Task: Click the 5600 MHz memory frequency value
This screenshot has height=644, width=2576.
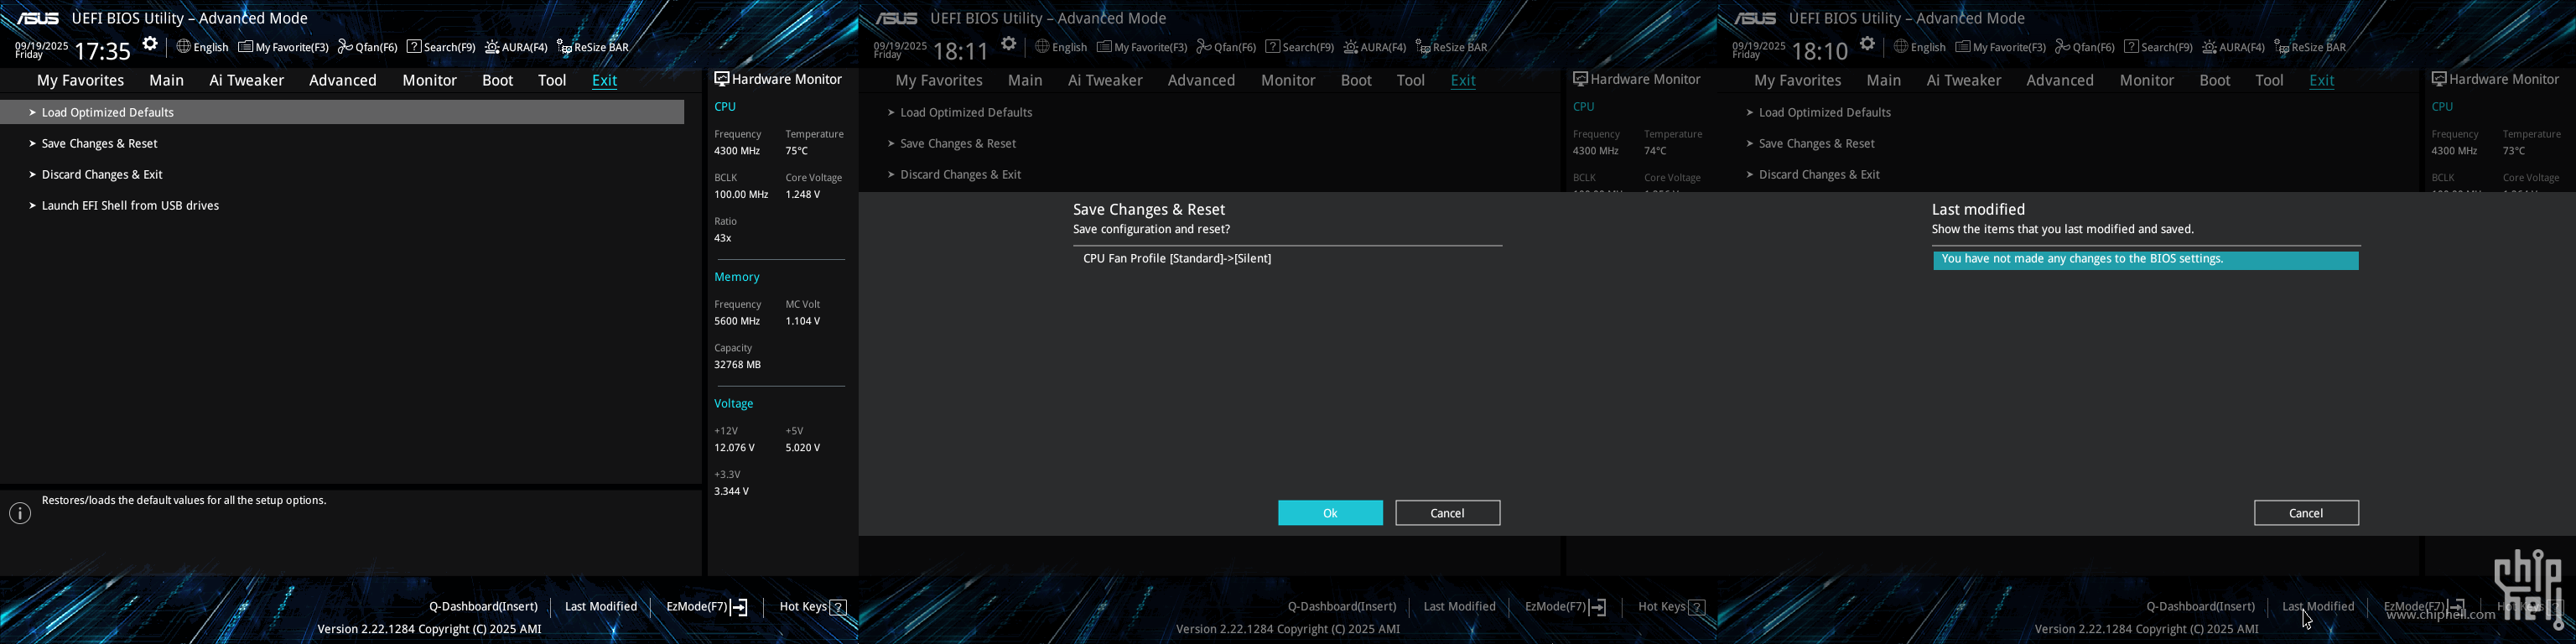Action: click(x=737, y=321)
